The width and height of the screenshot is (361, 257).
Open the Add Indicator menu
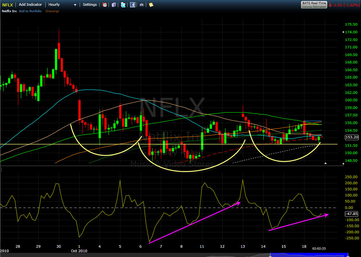tap(31, 4)
